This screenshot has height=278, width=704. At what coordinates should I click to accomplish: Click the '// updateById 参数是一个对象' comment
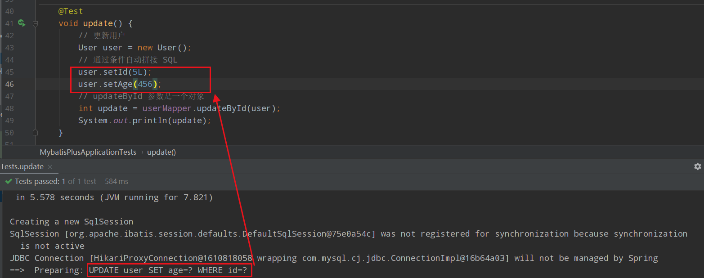point(141,96)
